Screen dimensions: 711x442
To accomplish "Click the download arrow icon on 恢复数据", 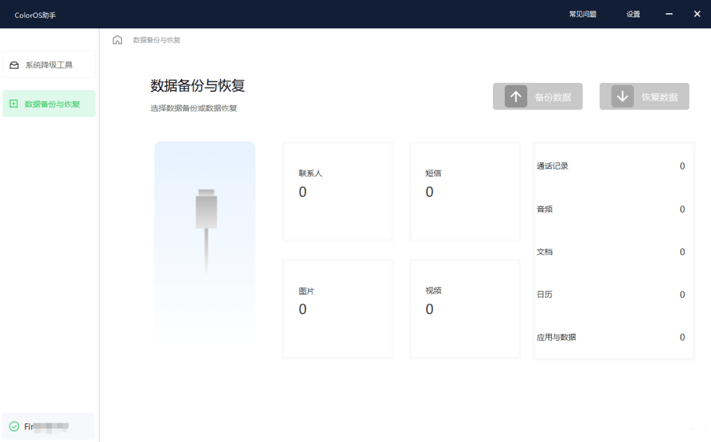I will [x=622, y=96].
